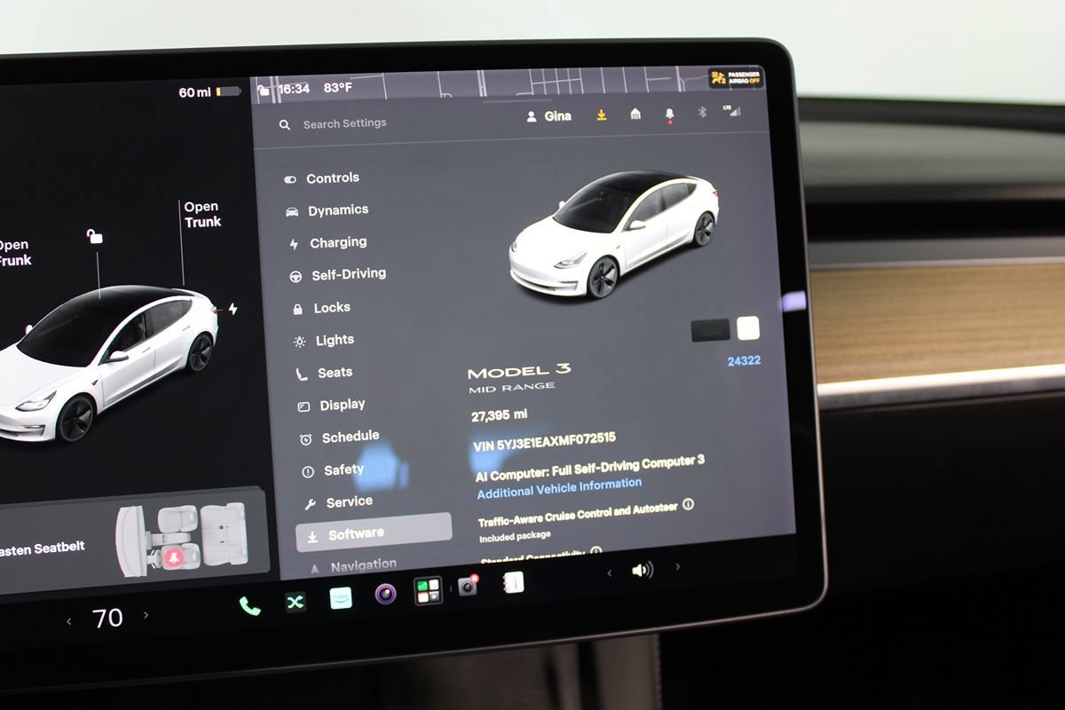1065x710 pixels.
Task: Tap the LTE signal strength icon
Action: [x=732, y=111]
